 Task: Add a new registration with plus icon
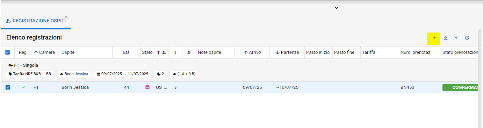(x=434, y=38)
